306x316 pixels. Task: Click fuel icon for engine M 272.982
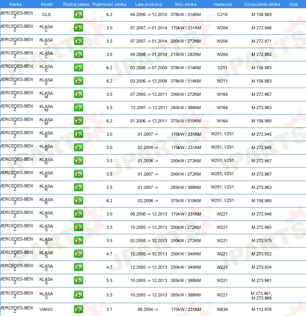(78, 54)
